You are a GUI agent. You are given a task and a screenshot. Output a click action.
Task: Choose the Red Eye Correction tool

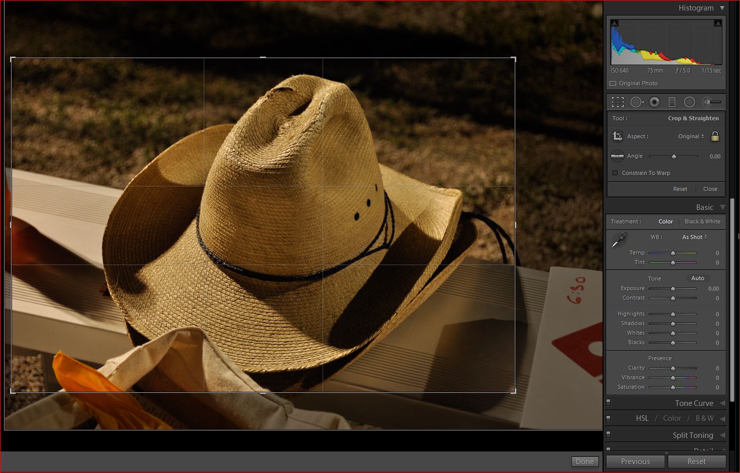pos(654,102)
